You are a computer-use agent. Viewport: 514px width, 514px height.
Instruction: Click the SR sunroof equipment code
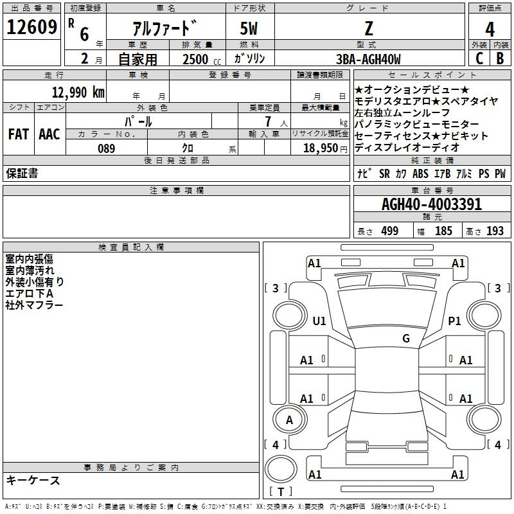tap(384, 173)
